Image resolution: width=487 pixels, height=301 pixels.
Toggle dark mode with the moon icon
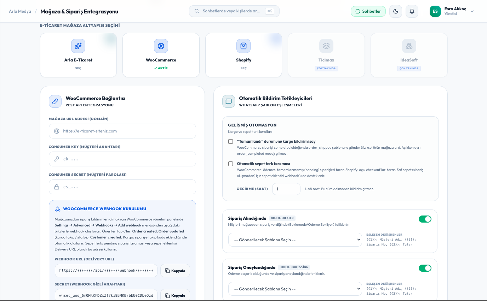396,11
